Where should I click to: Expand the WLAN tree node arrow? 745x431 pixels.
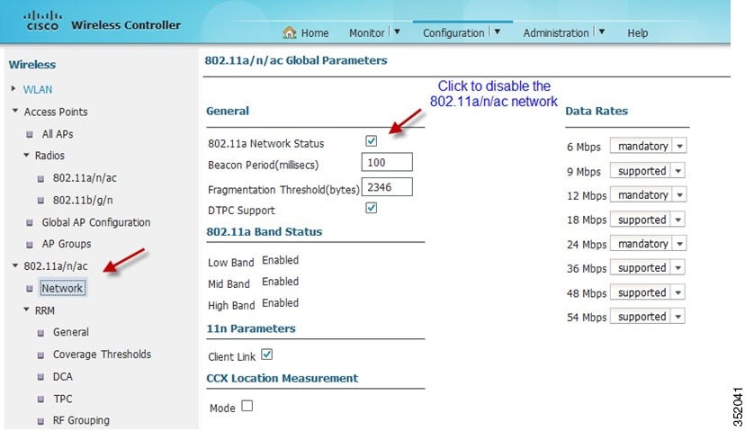13,88
